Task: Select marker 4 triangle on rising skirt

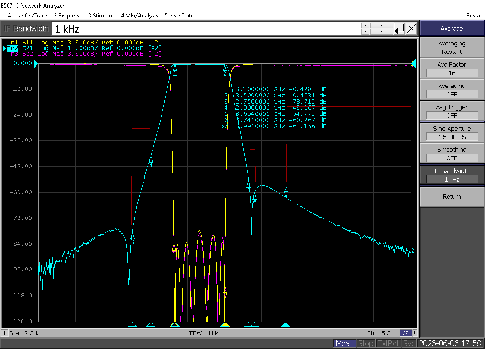Action: click(x=151, y=160)
